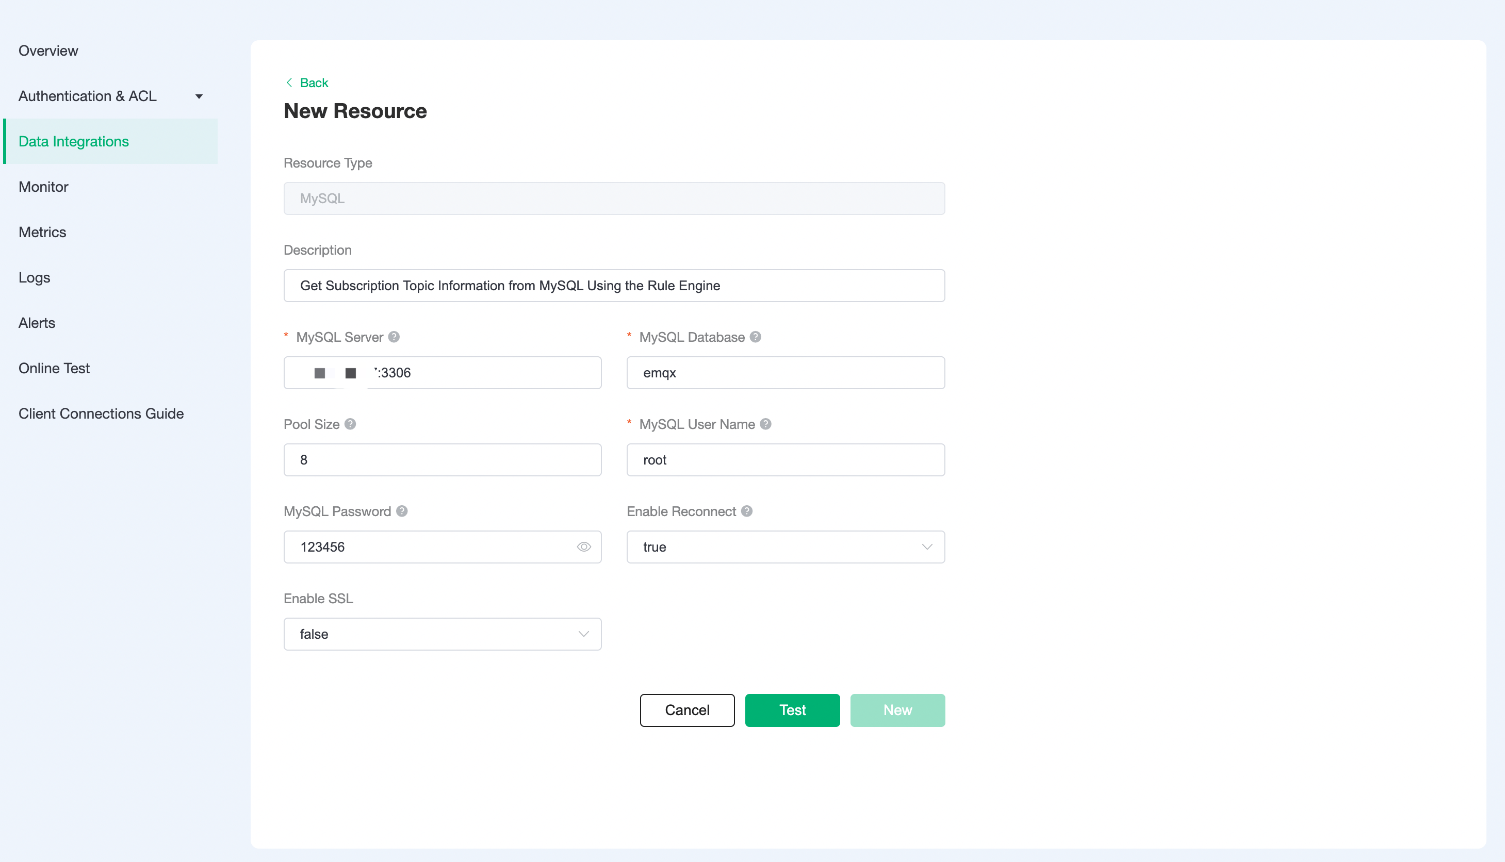Viewport: 1505px width, 862px height.
Task: Open the Enable Reconnect dropdown
Action: [x=927, y=547]
